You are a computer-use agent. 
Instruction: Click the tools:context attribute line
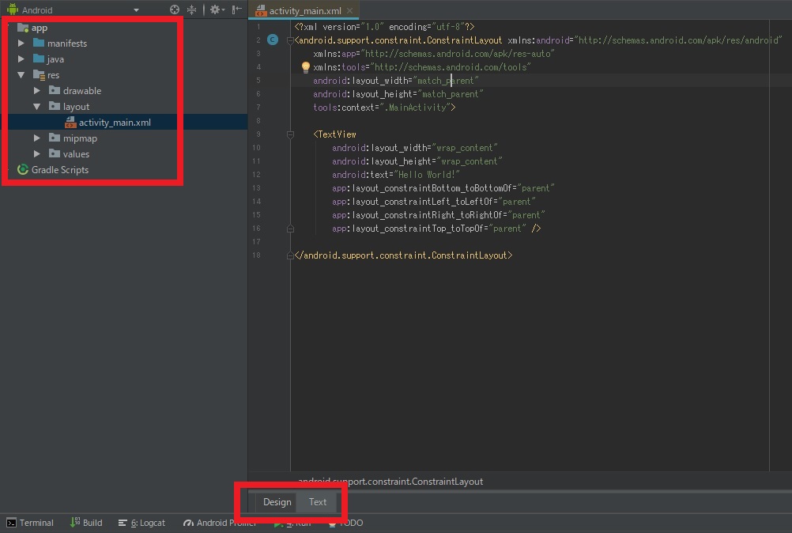384,108
